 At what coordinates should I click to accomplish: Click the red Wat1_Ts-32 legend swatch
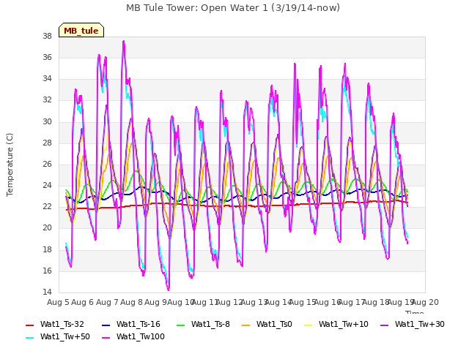(30, 325)
